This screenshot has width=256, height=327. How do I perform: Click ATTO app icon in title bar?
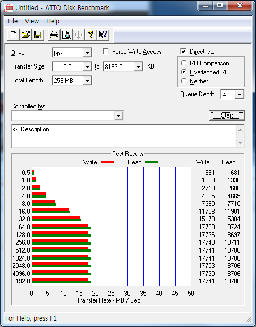[8, 8]
